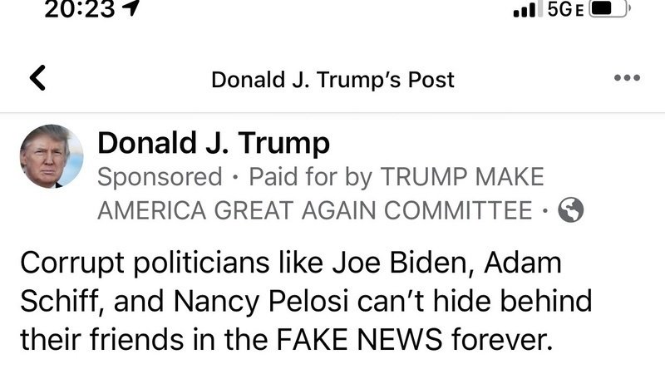Tap the globe public audience icon
The width and height of the screenshot is (665, 374).
571,211
